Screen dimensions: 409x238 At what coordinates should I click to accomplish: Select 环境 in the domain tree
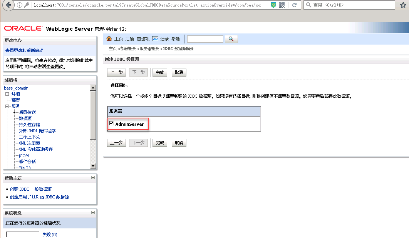point(16,94)
